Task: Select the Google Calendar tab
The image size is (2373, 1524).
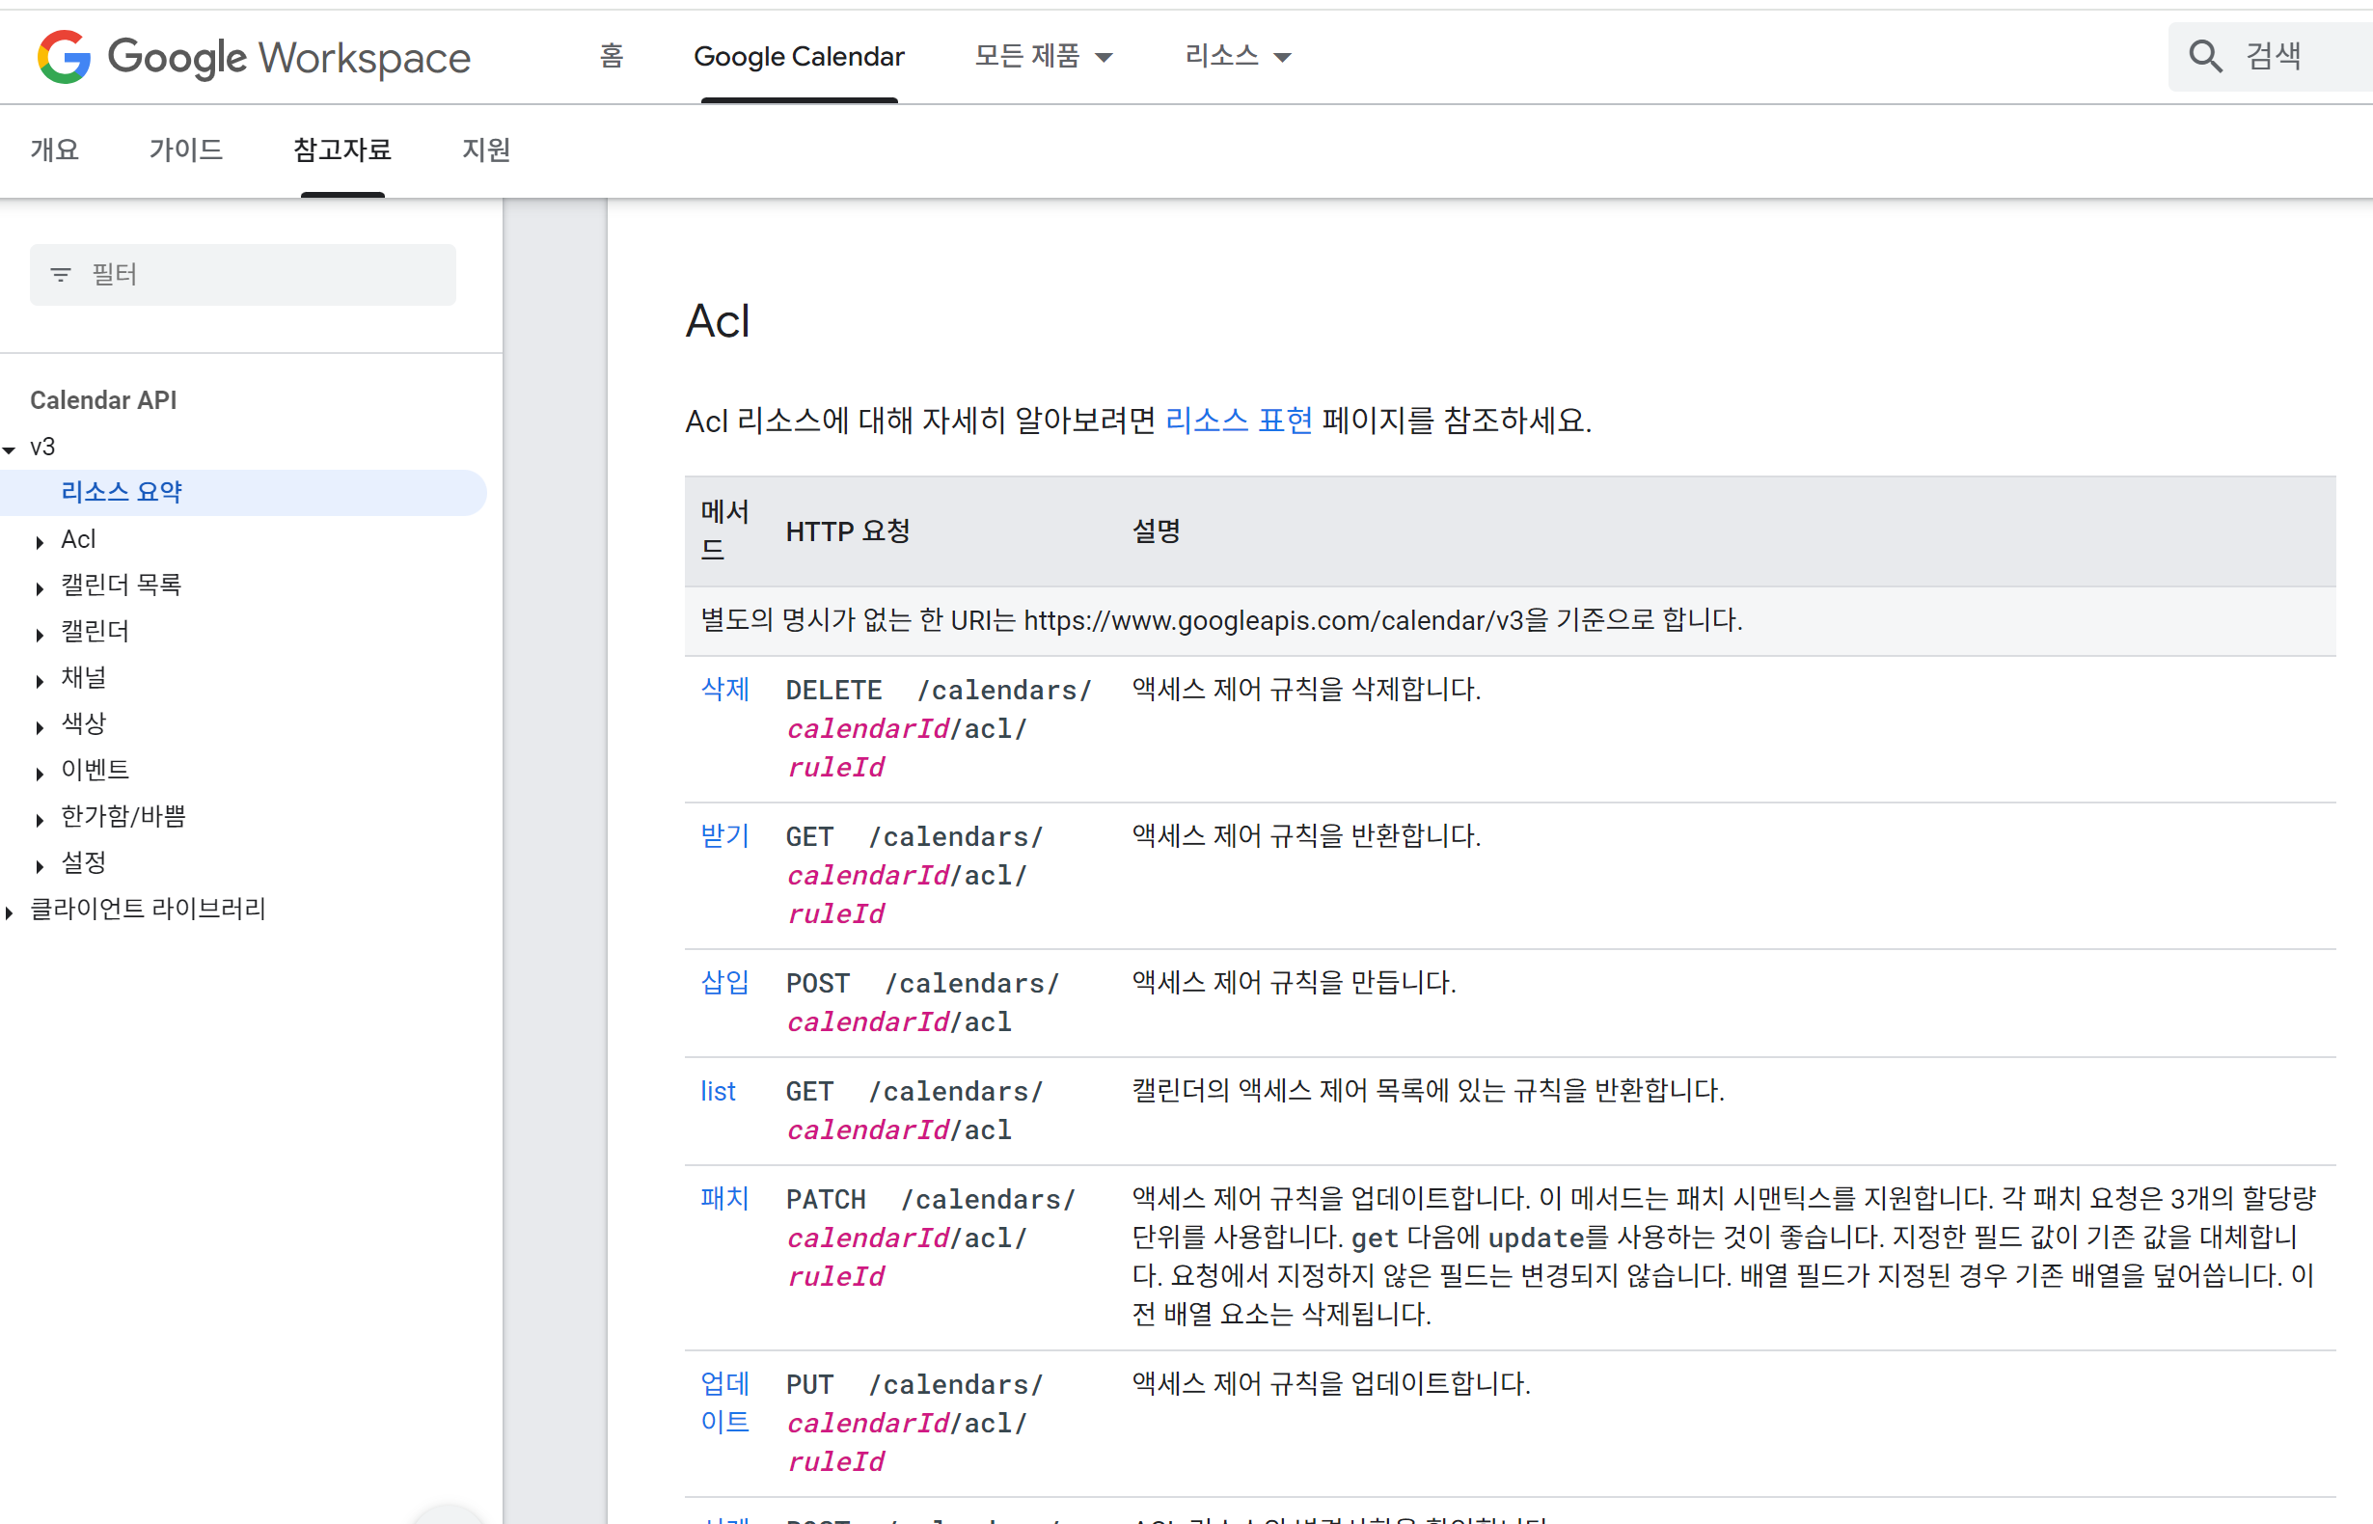Action: tap(799, 56)
